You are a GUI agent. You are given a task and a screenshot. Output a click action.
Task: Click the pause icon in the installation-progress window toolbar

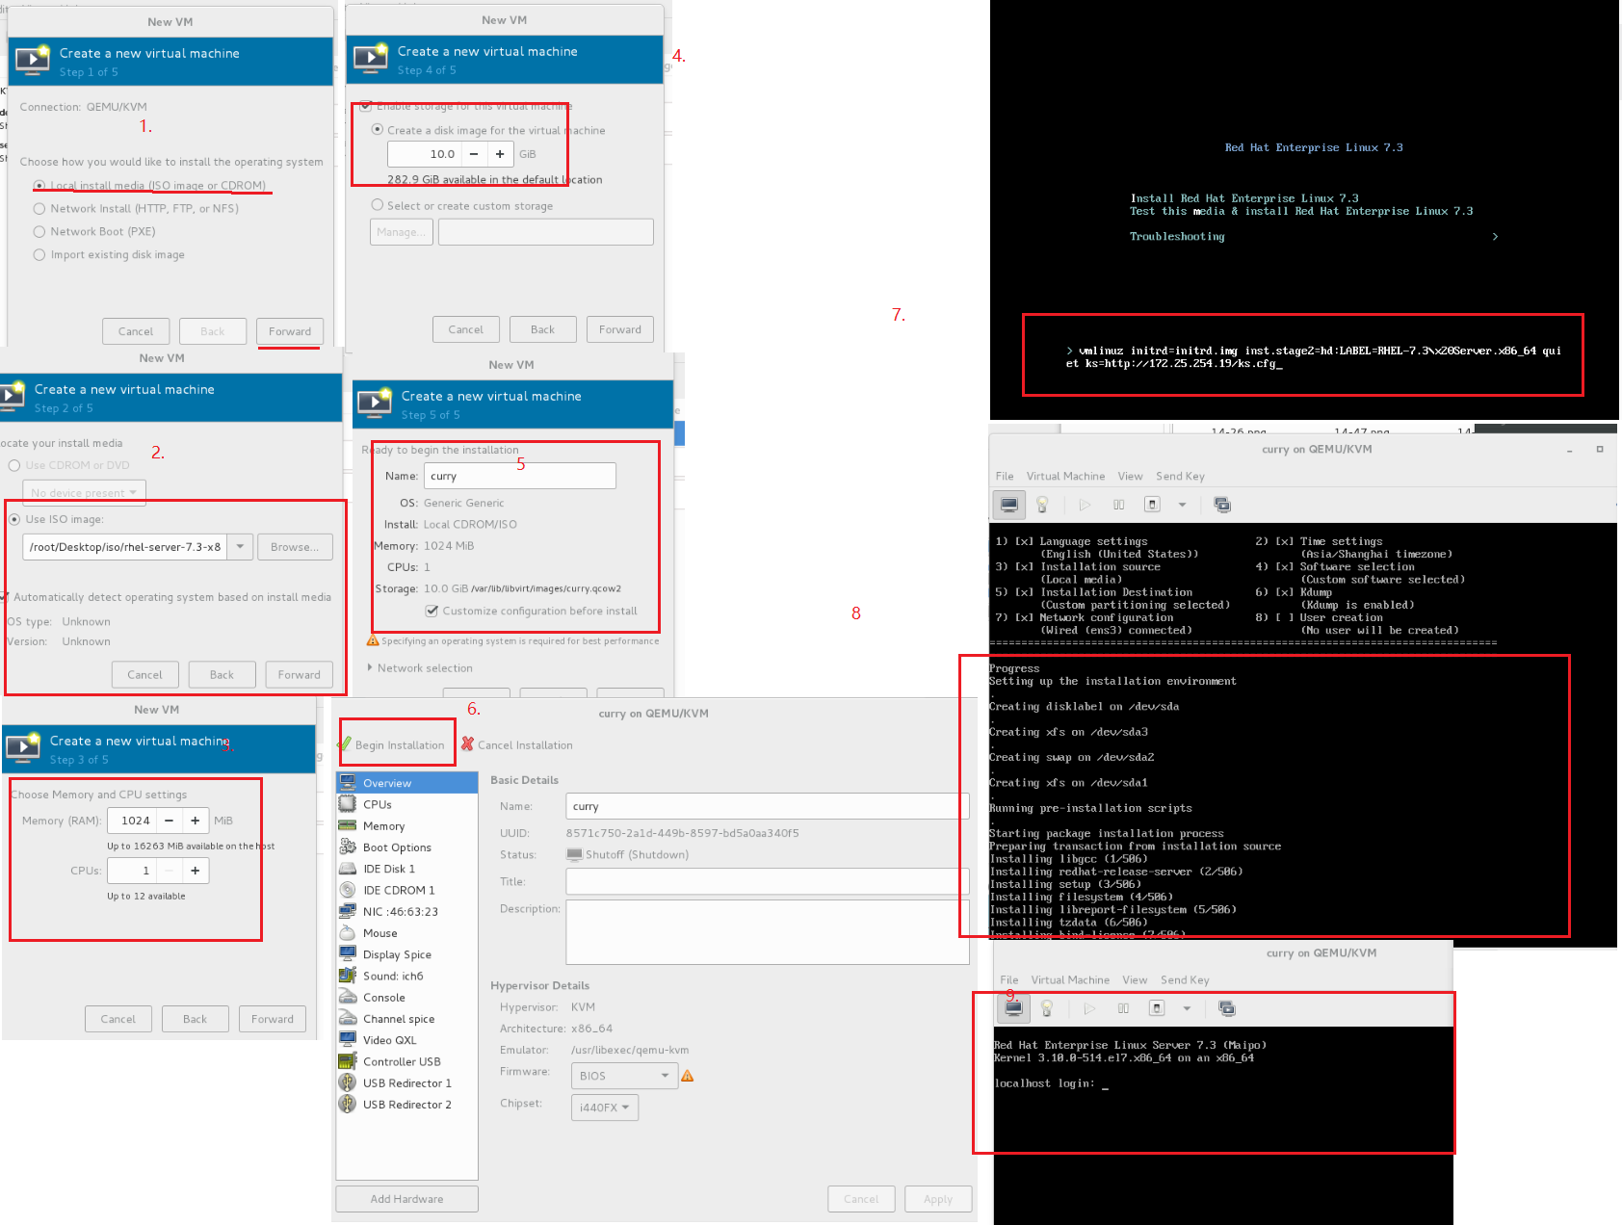click(x=1118, y=505)
